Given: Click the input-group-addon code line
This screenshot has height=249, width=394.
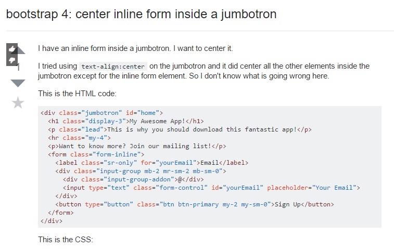Looking at the screenshot, I should tap(133, 179).
